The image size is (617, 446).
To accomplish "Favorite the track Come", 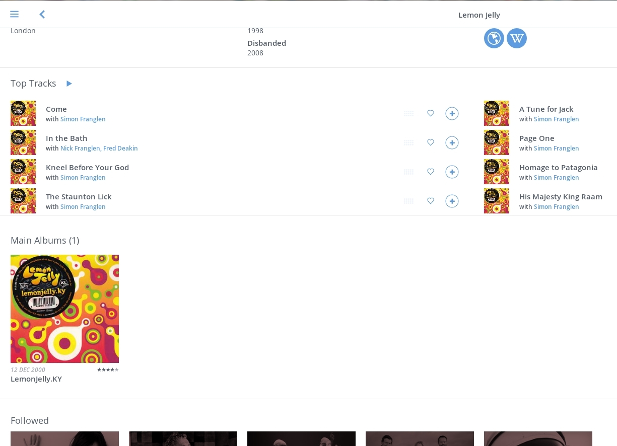I will (x=431, y=113).
